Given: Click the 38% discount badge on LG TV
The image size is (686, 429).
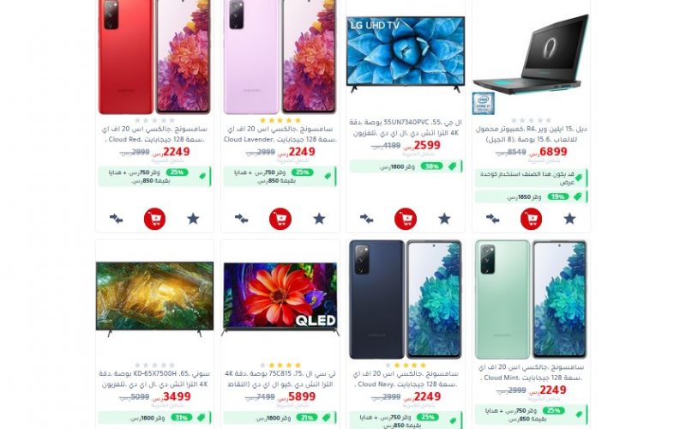Looking at the screenshot, I should coord(431,166).
